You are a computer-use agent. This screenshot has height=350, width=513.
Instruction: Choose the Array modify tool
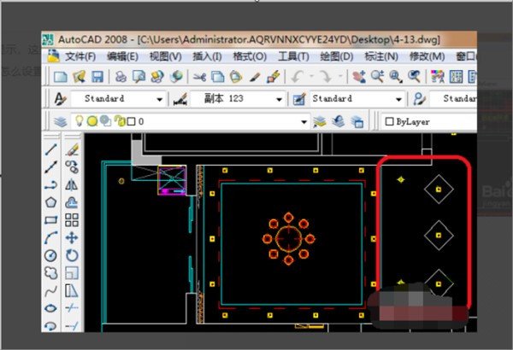click(x=72, y=220)
